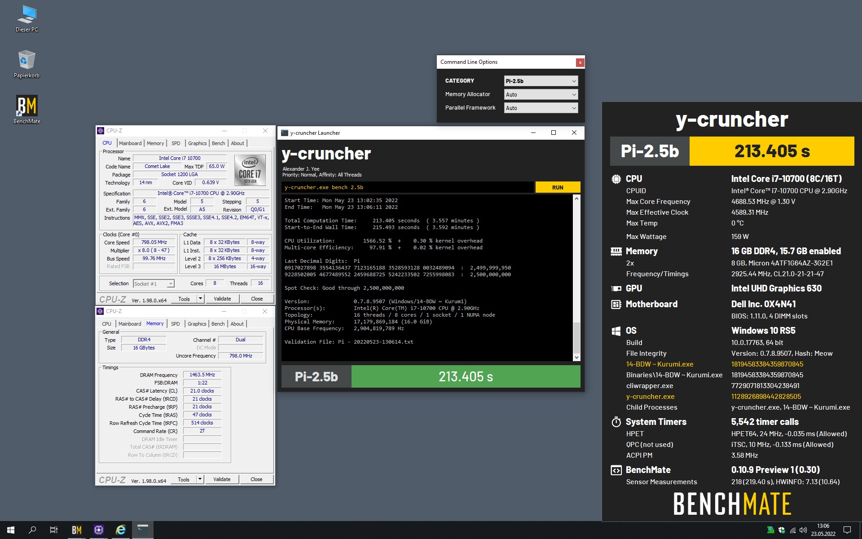
Task: Open Task View in taskbar
Action: tap(54, 530)
